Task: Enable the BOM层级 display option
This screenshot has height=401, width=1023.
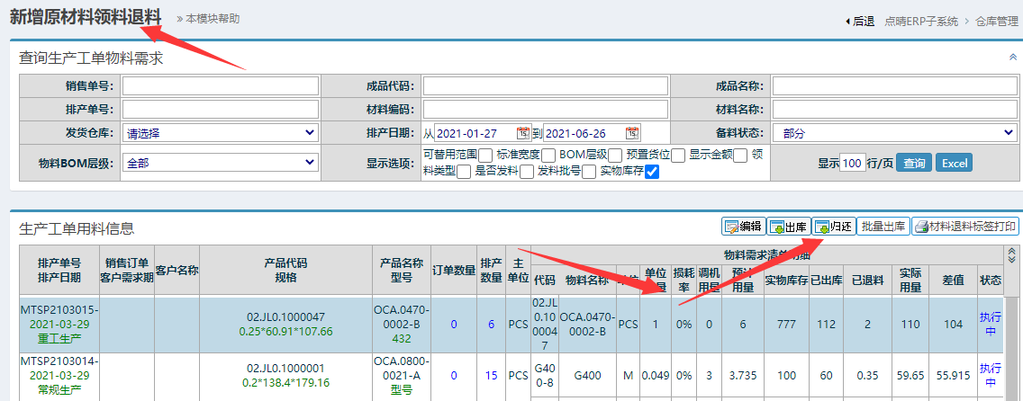Action: pyautogui.click(x=615, y=156)
